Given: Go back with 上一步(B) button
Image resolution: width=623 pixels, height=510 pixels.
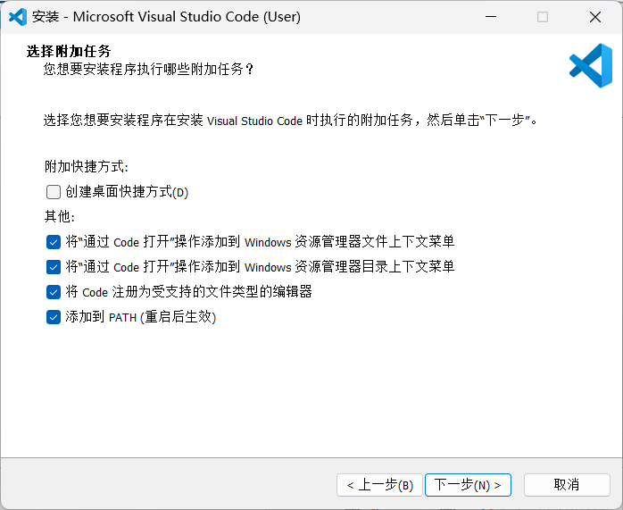Looking at the screenshot, I should coord(379,485).
